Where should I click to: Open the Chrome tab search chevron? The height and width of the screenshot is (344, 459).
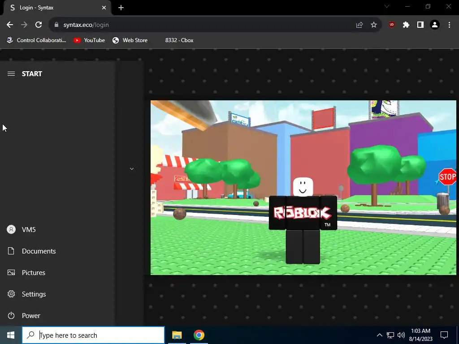tap(387, 6)
